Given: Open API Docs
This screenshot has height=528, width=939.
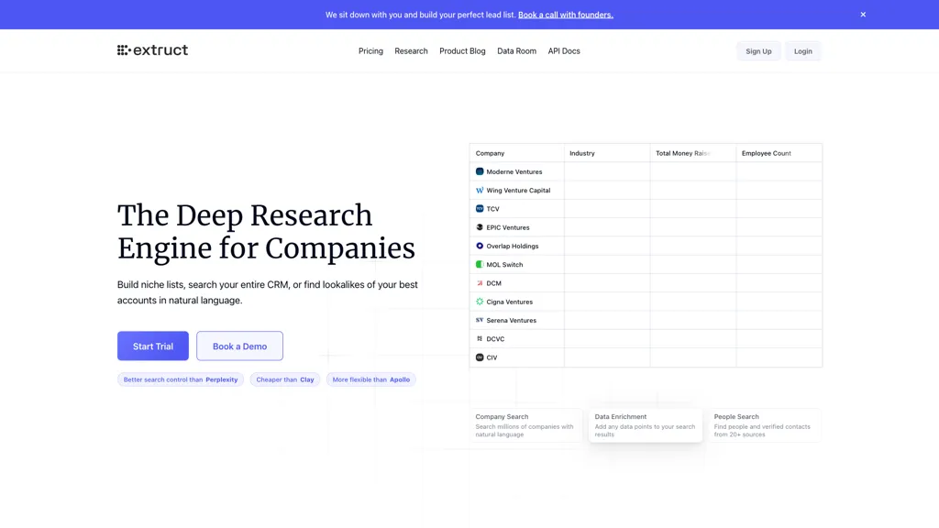Looking at the screenshot, I should pos(564,51).
